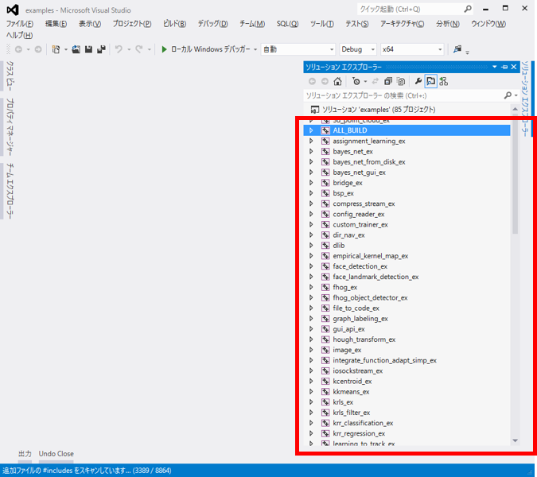Image resolution: width=537 pixels, height=477 pixels.
Task: Open the ファイル(F) menu
Action: [20, 24]
